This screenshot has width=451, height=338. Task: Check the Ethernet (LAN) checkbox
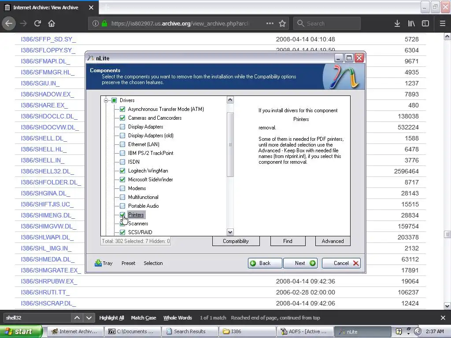pos(122,144)
